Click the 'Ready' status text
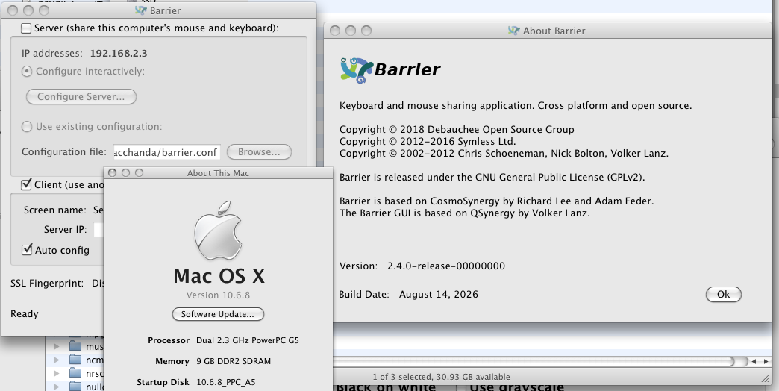The width and height of the screenshot is (779, 391). (25, 314)
